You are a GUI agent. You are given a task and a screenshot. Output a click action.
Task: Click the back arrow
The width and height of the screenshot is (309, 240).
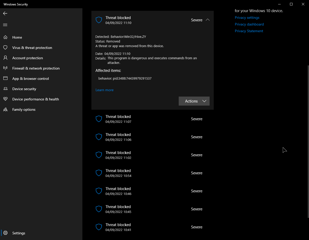5,13
